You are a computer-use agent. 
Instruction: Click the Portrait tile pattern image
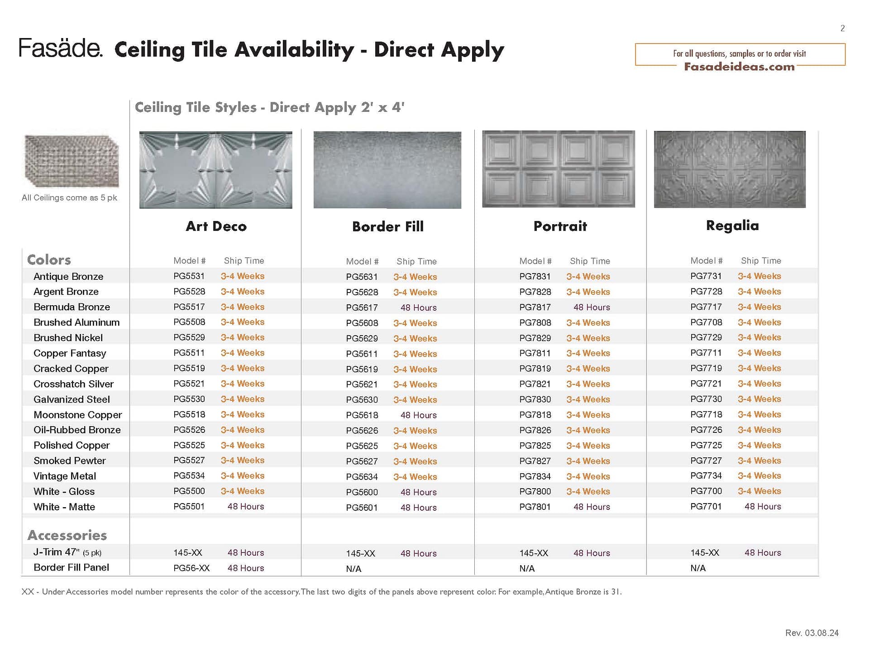558,169
